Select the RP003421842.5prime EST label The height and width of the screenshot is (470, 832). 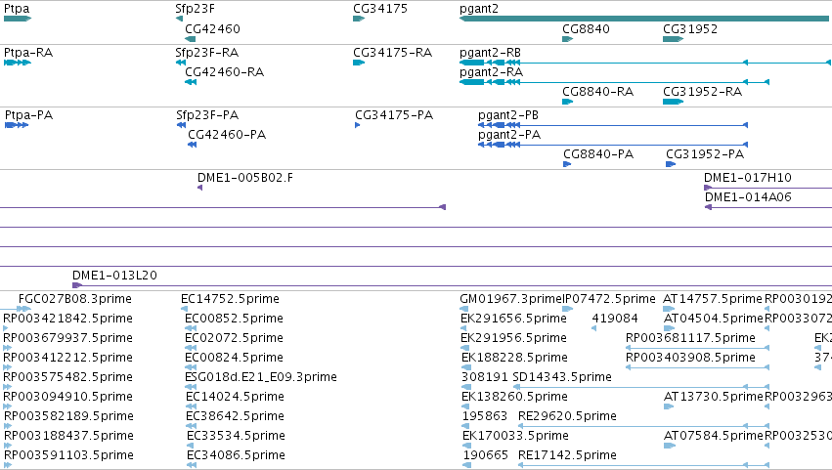click(67, 319)
